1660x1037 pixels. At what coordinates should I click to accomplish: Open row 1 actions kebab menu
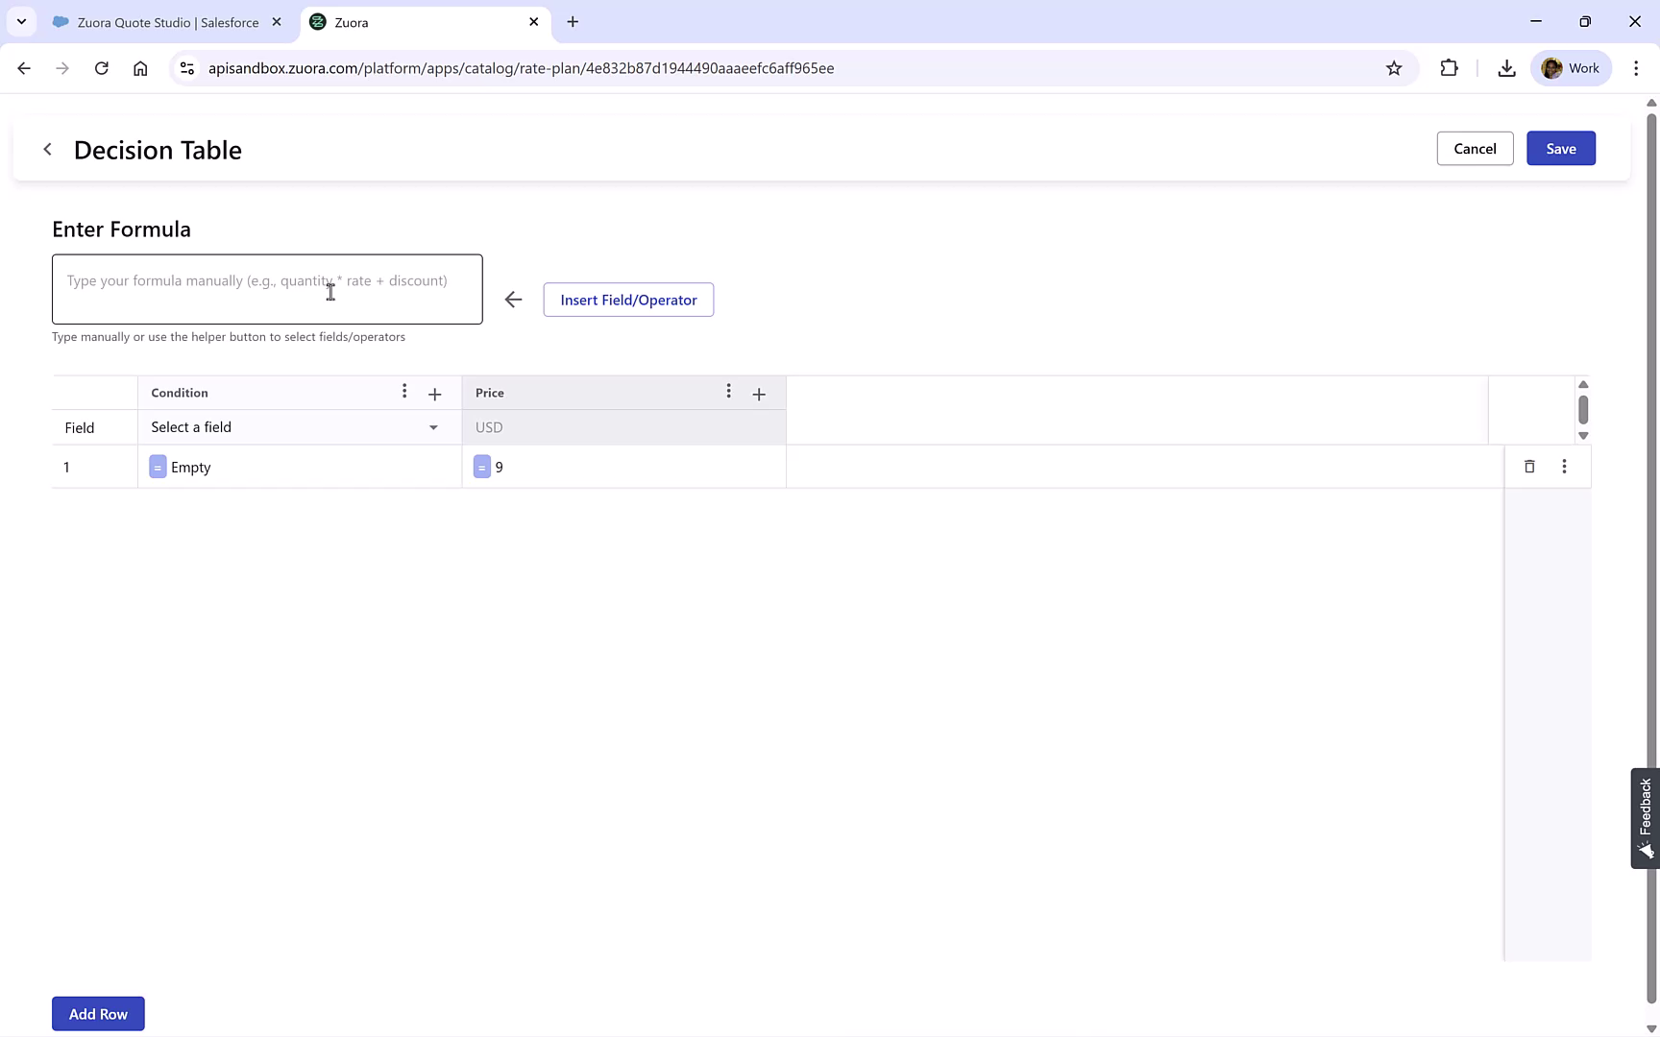pos(1565,467)
